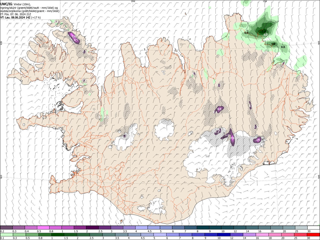
Task: Select the navy blue rain swatch starting at 10
Action: [x=223, y=235]
